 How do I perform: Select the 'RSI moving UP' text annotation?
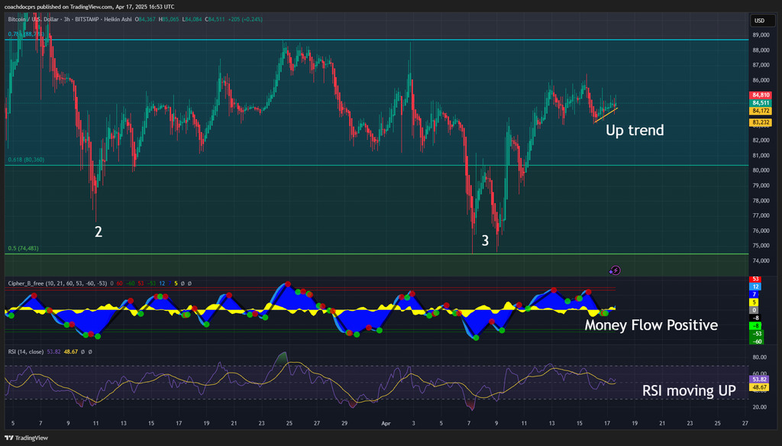pos(689,391)
